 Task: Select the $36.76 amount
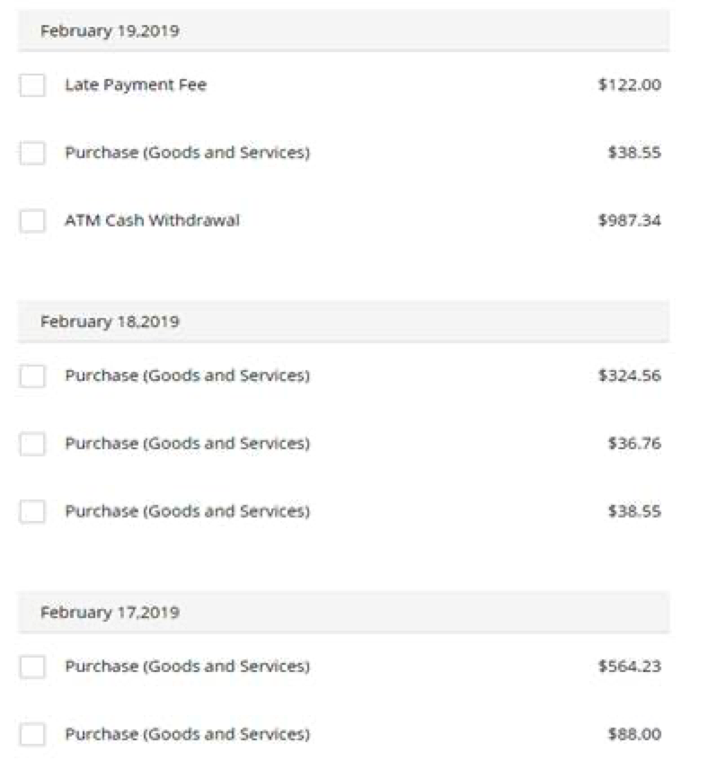point(634,444)
